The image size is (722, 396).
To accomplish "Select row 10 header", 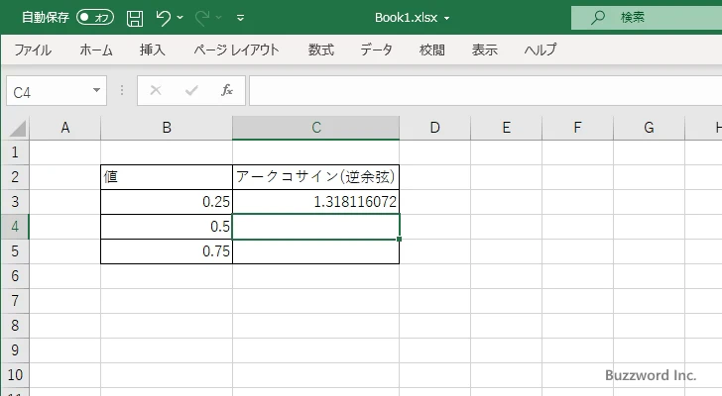I will tap(15, 375).
